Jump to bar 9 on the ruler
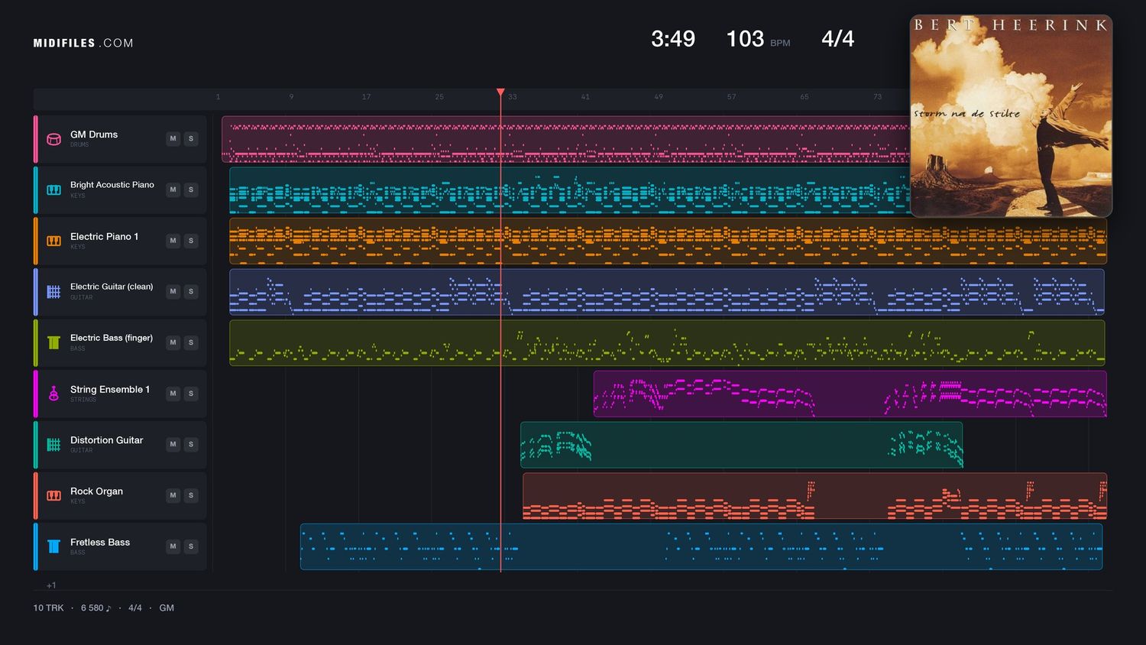Screen dimensions: 1146x645 point(291,97)
